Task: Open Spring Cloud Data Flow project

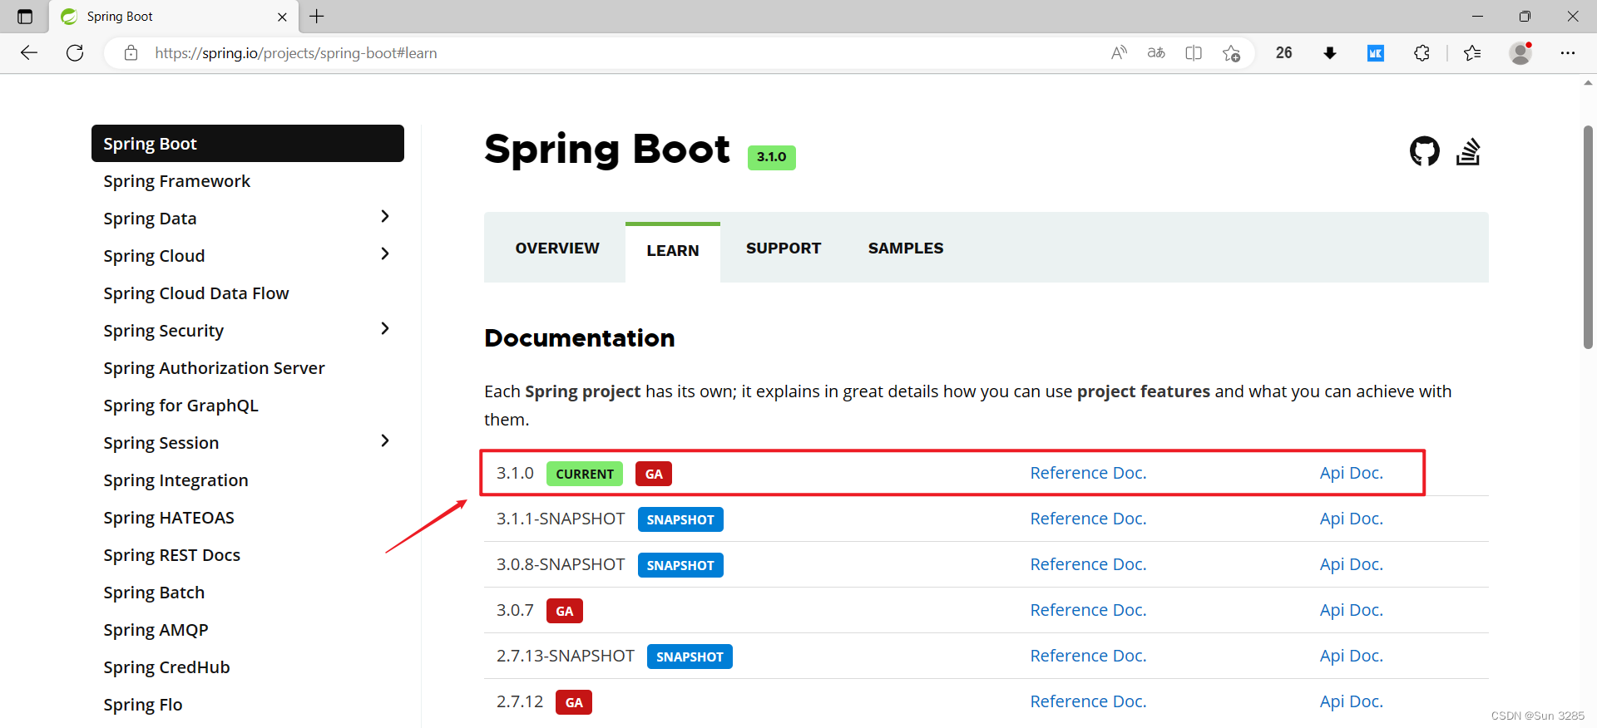Action: pyautogui.click(x=196, y=293)
